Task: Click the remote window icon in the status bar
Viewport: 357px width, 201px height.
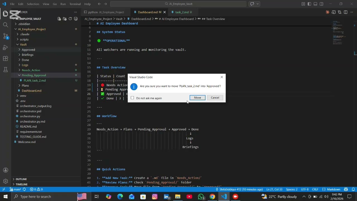Action: tap(4, 189)
